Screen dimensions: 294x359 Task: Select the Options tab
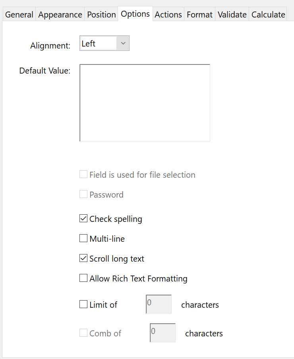(135, 13)
